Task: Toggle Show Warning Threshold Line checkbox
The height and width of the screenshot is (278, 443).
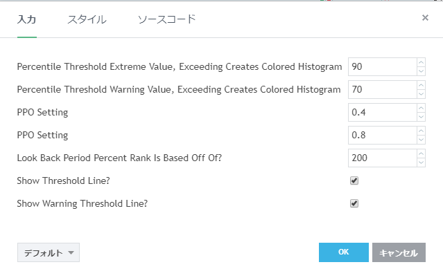Action: click(x=354, y=203)
